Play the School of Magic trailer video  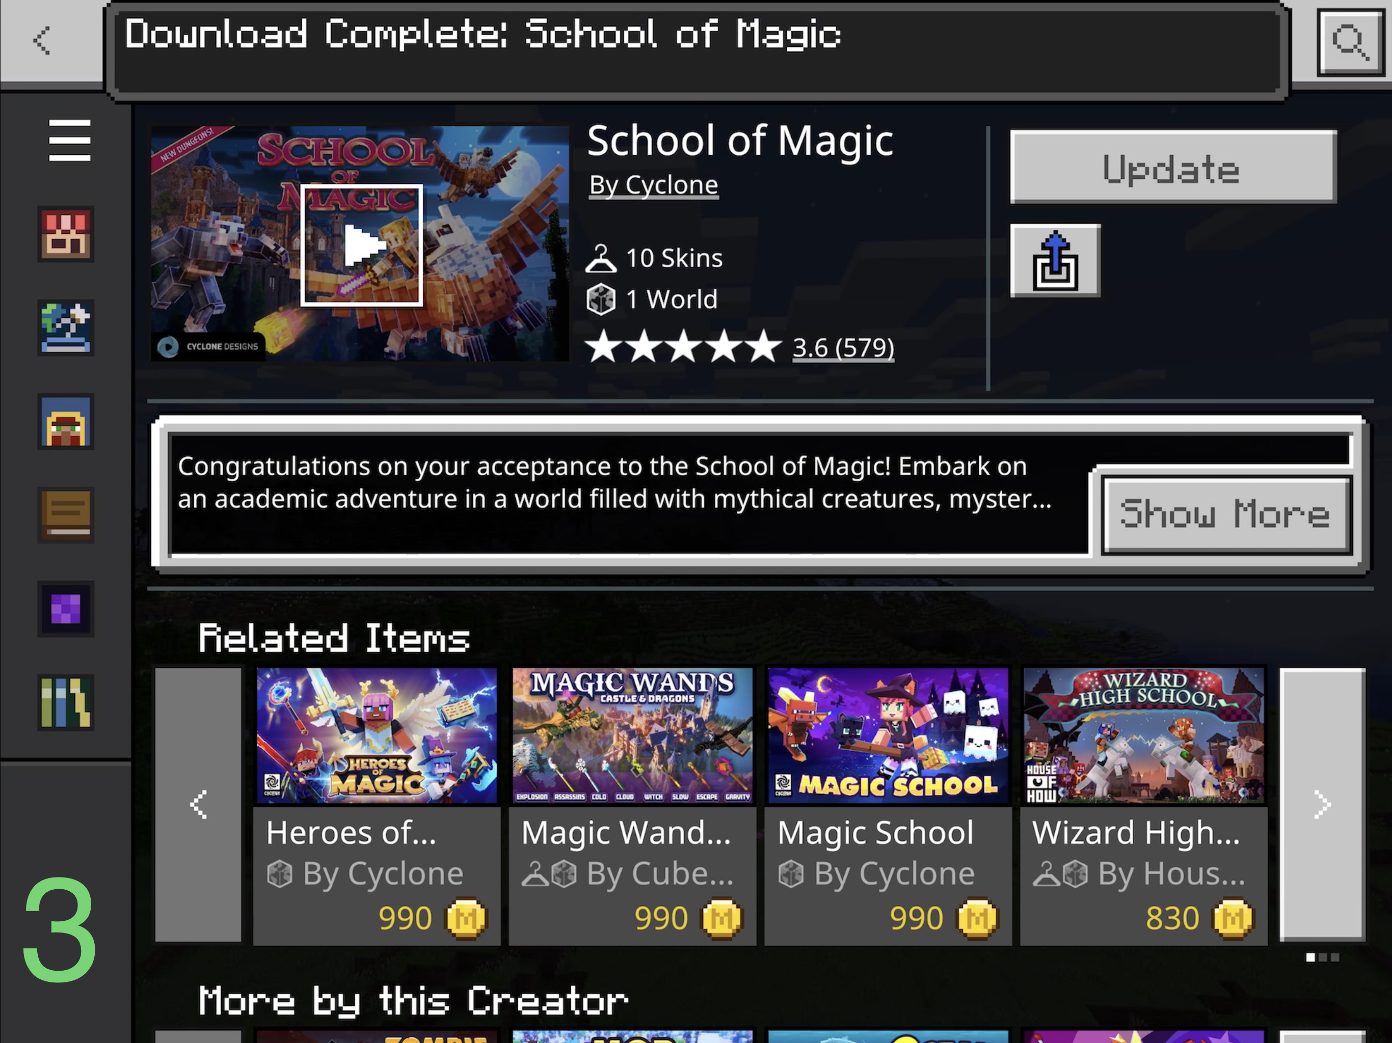pyautogui.click(x=361, y=245)
